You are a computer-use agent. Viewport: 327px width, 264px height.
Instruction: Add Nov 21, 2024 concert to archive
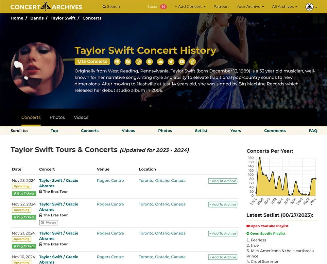coord(222,234)
